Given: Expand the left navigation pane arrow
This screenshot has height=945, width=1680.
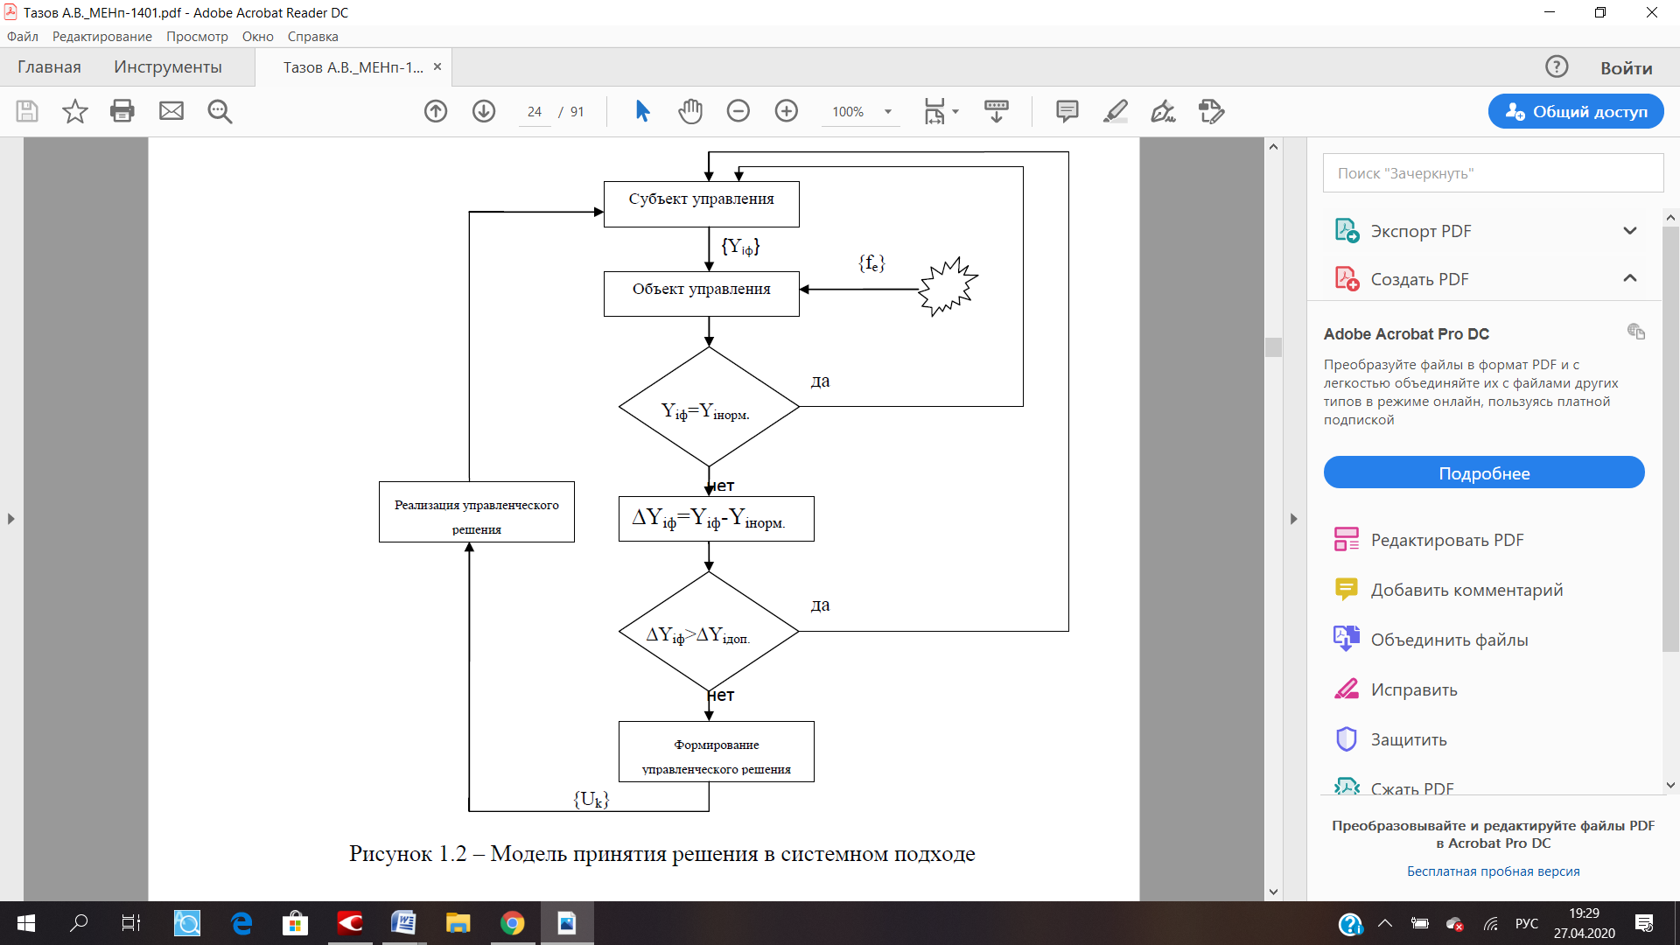Looking at the screenshot, I should [10, 519].
